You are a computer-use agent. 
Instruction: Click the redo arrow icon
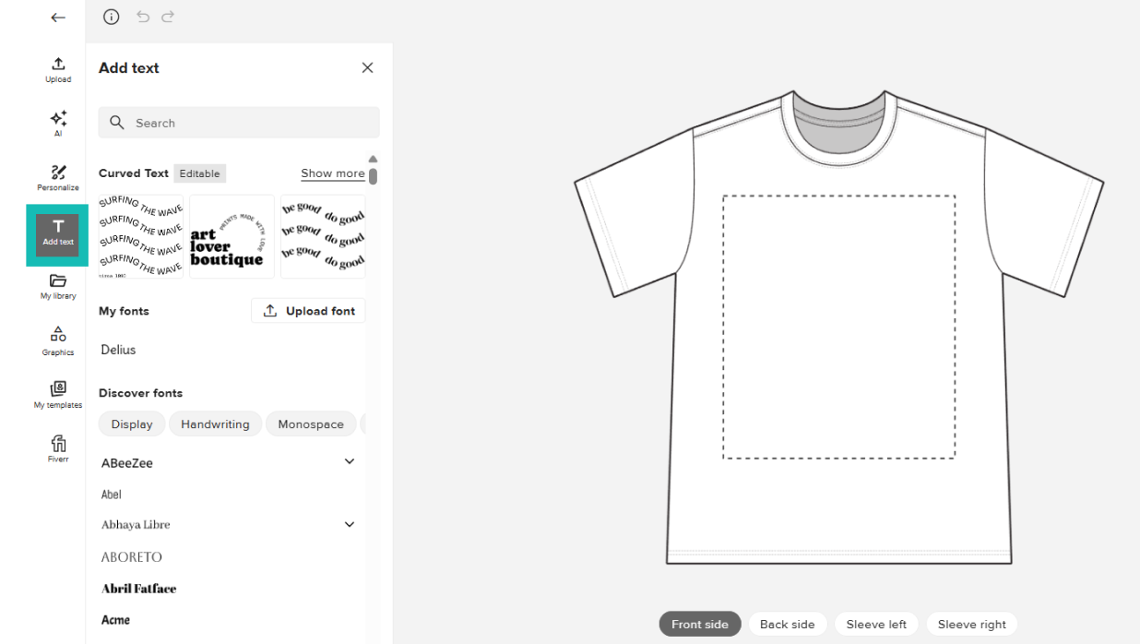click(x=168, y=17)
